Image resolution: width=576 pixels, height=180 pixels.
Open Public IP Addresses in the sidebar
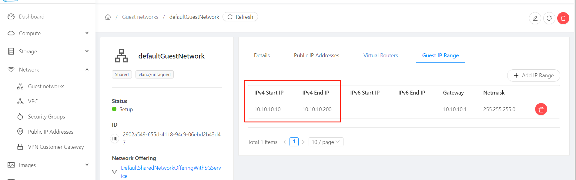[50, 132]
